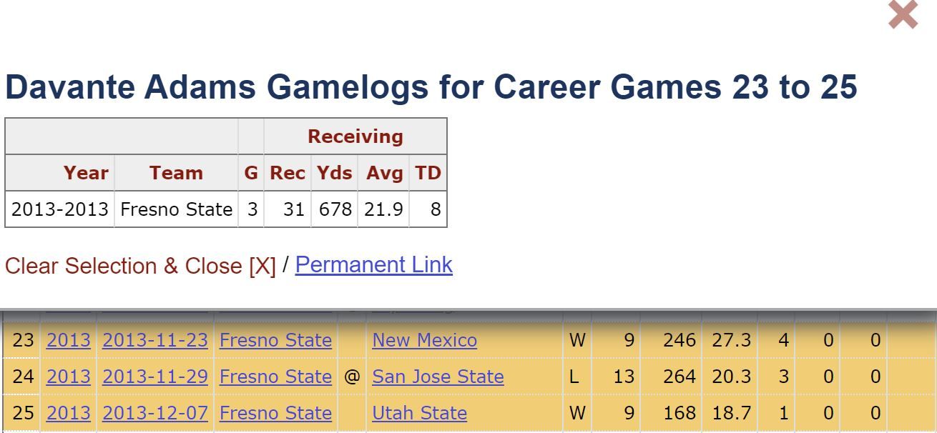Open game date 2013-11-23 link

pos(155,340)
